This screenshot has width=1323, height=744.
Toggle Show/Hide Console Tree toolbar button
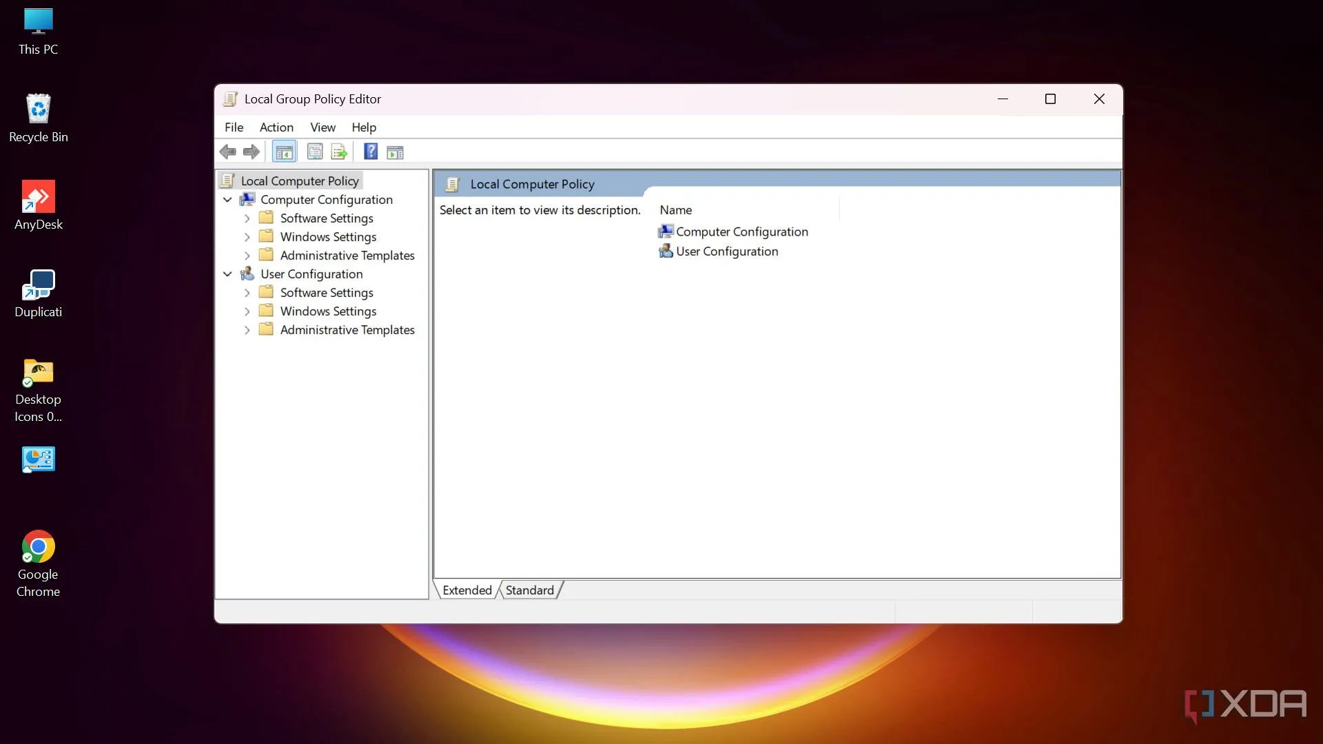tap(284, 152)
